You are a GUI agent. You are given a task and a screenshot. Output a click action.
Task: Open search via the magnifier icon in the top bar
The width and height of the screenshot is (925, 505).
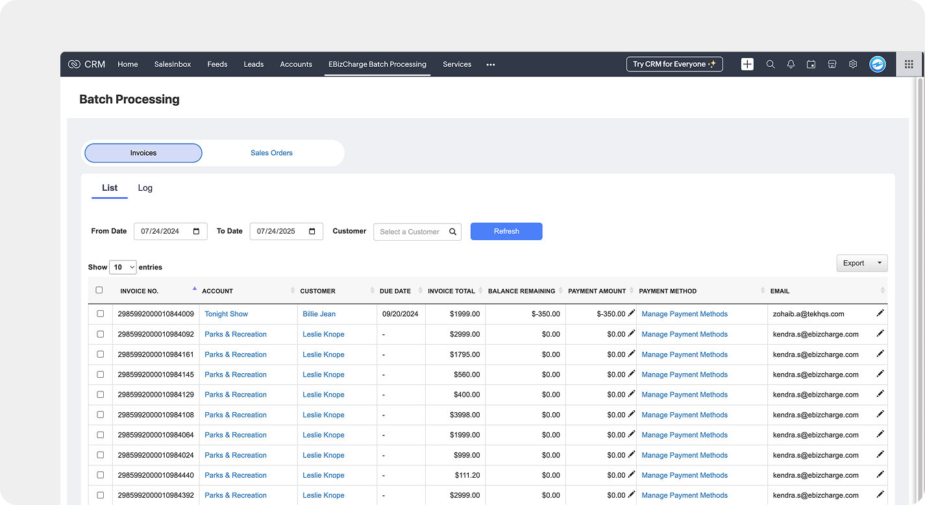[771, 64]
